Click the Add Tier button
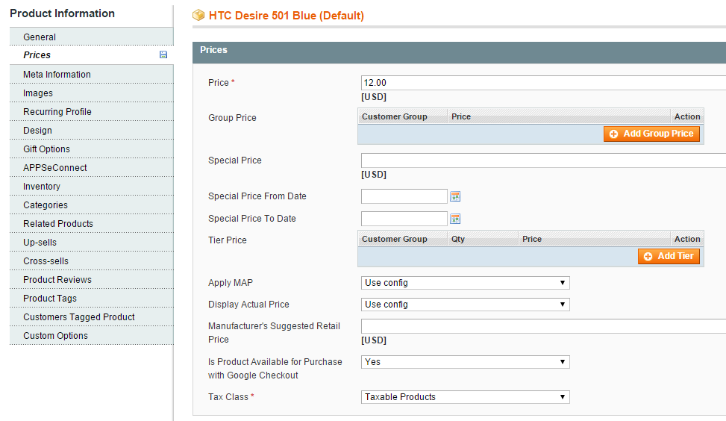This screenshot has width=726, height=421. coord(669,256)
